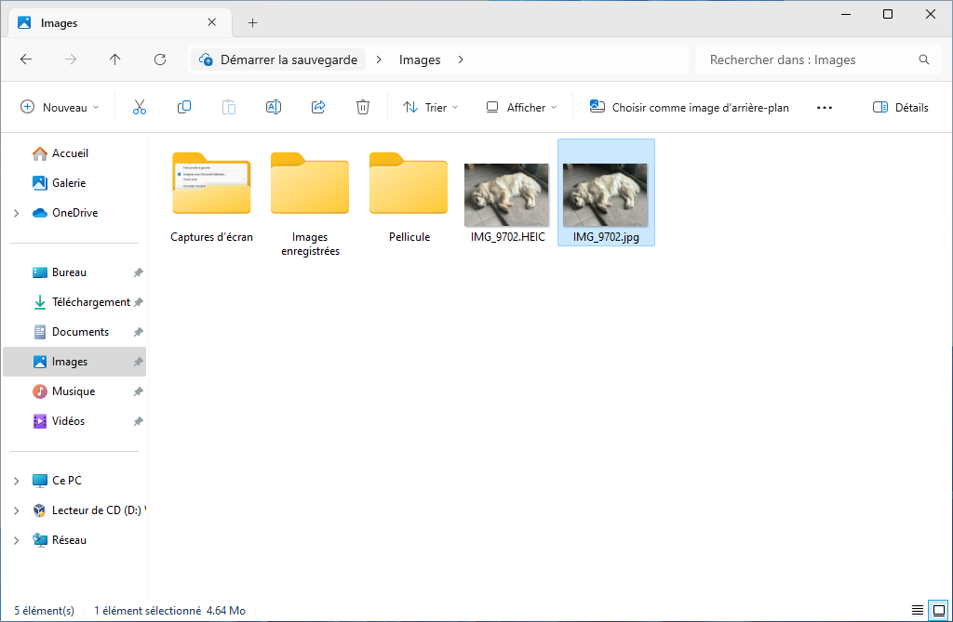
Task: Open the Nouveau menu
Action: (60, 108)
